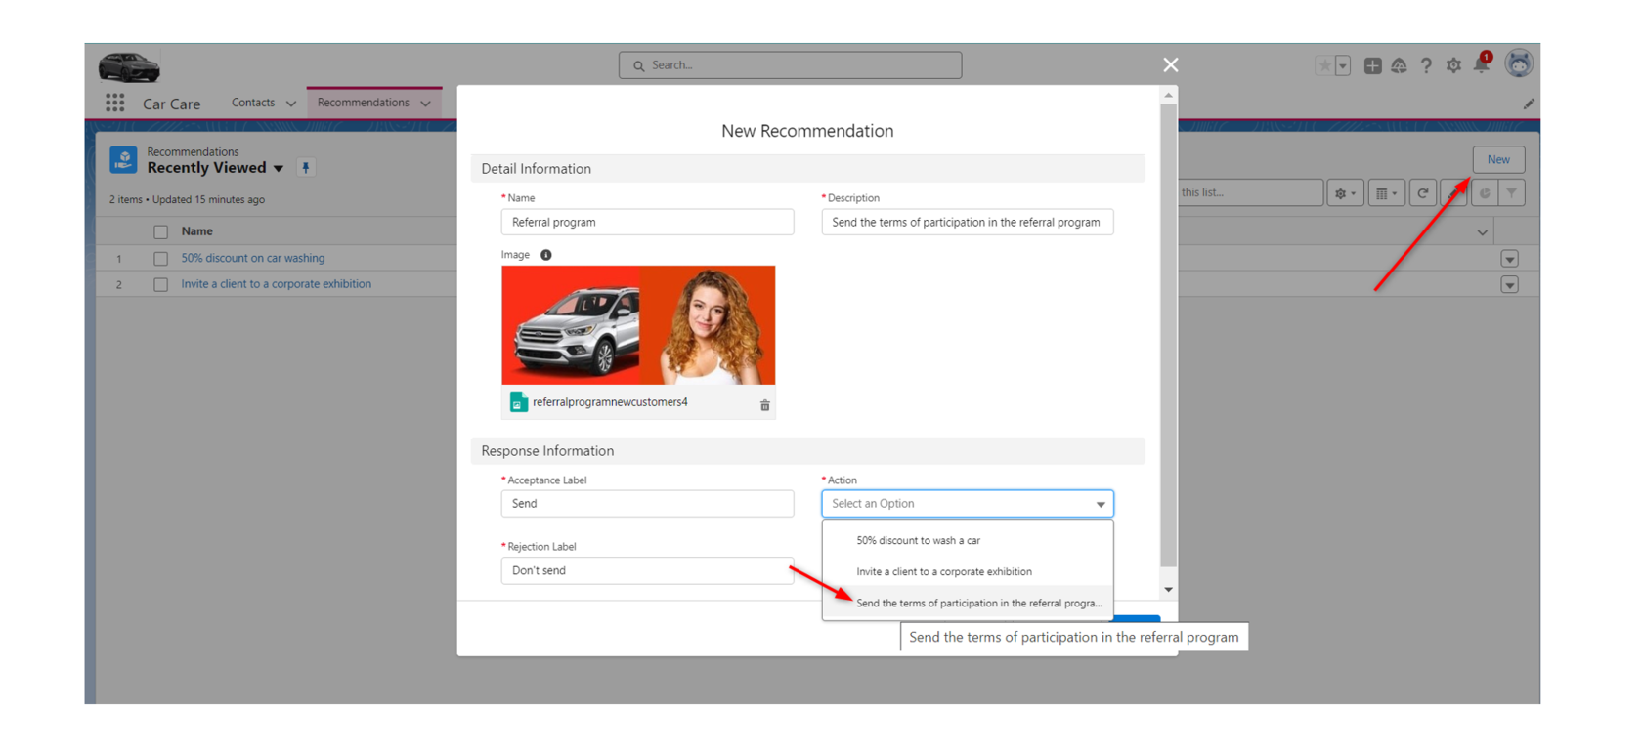Switch to the Recommendations tab
The width and height of the screenshot is (1642, 752).
(x=364, y=103)
